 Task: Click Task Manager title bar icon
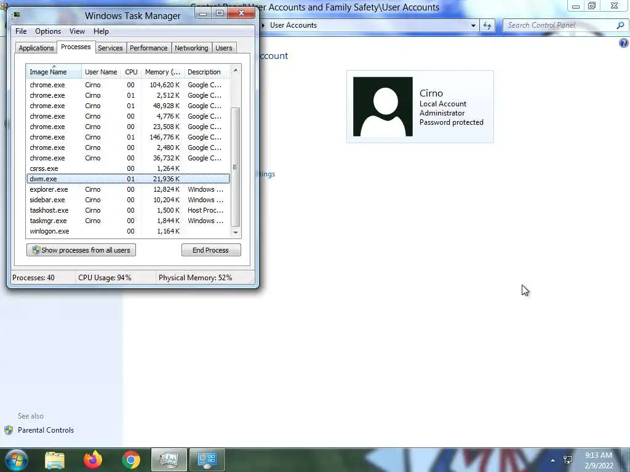(x=17, y=15)
